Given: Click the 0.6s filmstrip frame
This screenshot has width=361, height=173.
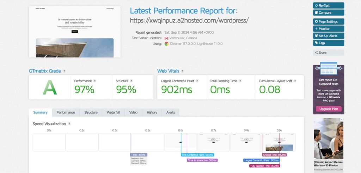Looking at the screenshot, I should (180, 142).
